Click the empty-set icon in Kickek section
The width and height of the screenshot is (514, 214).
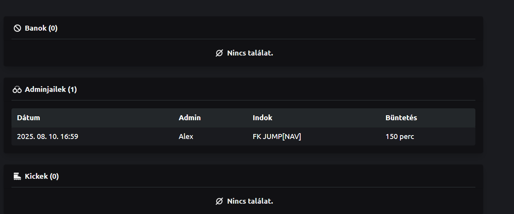[219, 201]
